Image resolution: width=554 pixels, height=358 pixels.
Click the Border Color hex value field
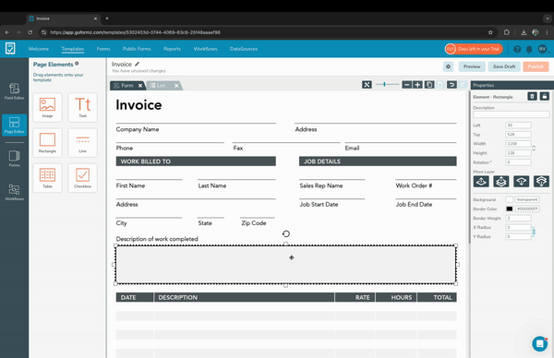point(527,209)
